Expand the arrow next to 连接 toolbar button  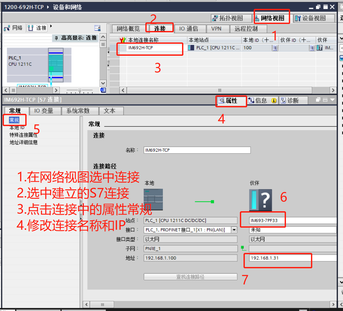point(51,26)
